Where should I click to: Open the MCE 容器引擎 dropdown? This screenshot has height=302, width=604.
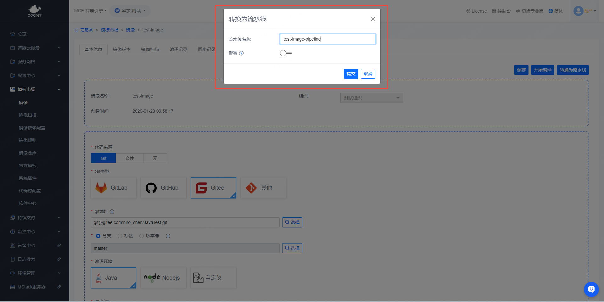pyautogui.click(x=90, y=11)
